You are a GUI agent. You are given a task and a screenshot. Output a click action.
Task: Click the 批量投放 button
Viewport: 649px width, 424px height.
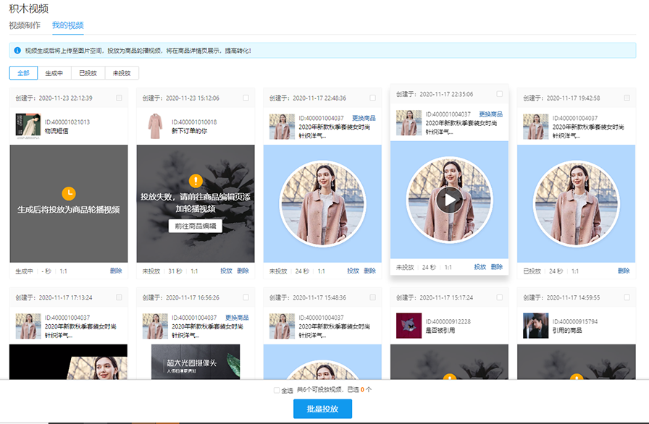(x=322, y=409)
